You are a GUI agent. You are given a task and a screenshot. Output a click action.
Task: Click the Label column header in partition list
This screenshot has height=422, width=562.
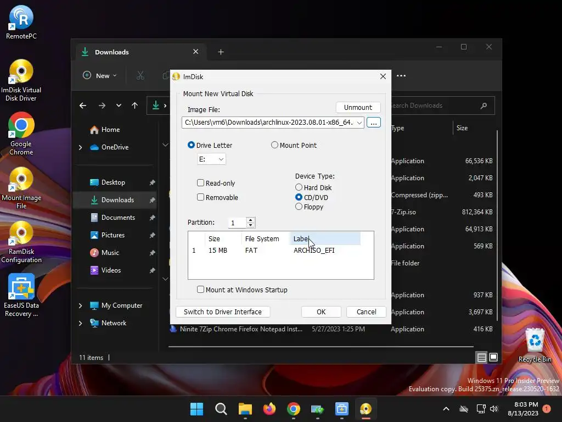pos(325,238)
